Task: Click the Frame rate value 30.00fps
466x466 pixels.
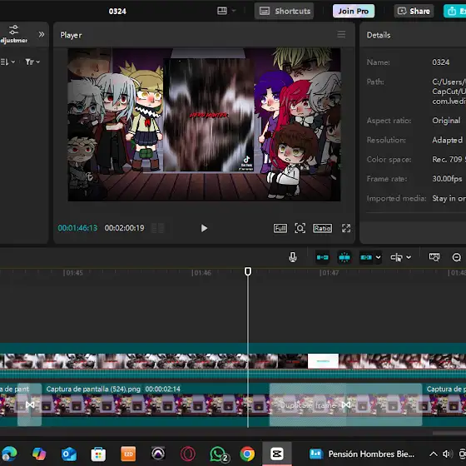Action: click(x=447, y=179)
